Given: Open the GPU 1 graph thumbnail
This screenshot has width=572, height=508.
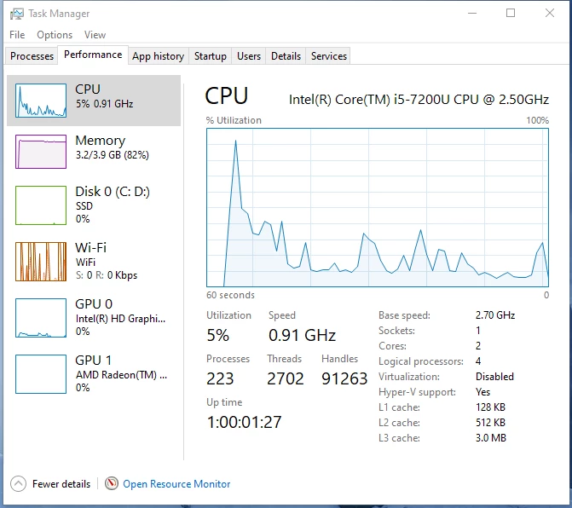Looking at the screenshot, I should coord(41,374).
